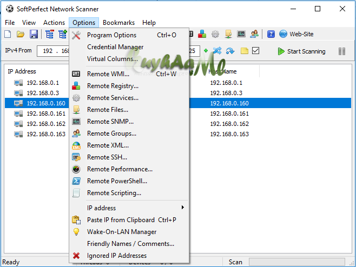
Task: Select Remote WMI menu item
Action: coord(129,74)
